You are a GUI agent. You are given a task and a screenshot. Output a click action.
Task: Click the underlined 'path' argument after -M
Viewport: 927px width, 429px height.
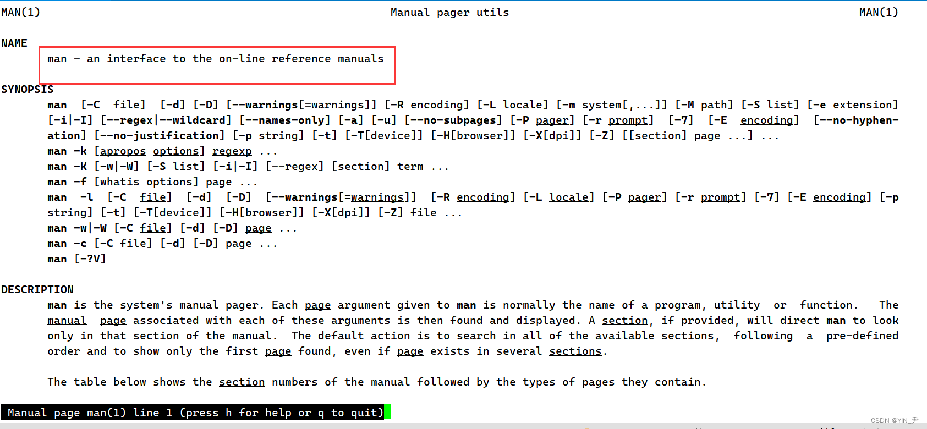coord(714,105)
